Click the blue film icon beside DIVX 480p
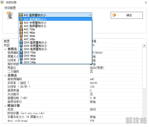The image size is (149, 127). pyautogui.click(x=21, y=56)
